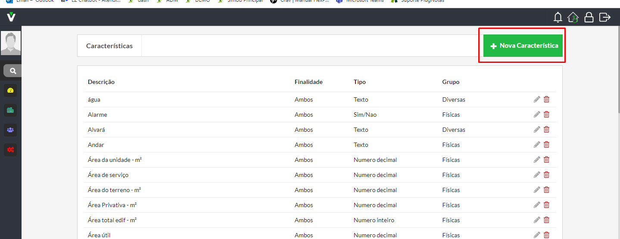Click the Finalidade column header
This screenshot has height=239, width=620.
point(308,82)
